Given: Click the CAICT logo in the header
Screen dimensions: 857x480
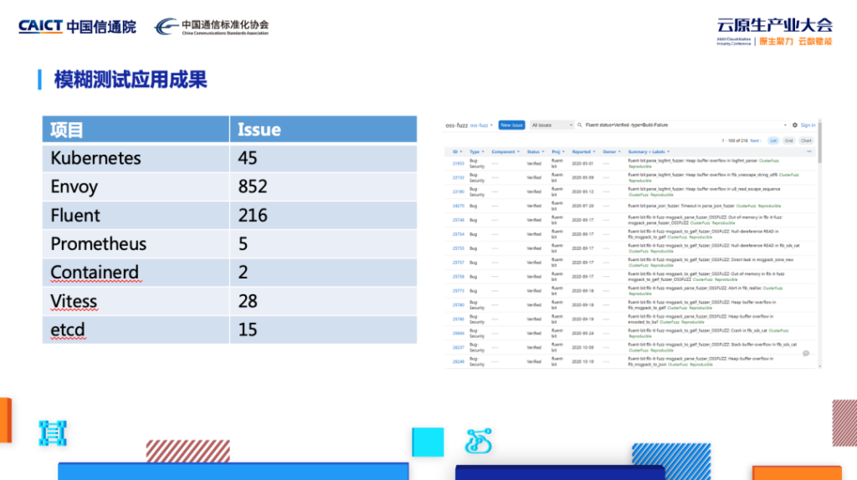Looking at the screenshot, I should [77, 26].
